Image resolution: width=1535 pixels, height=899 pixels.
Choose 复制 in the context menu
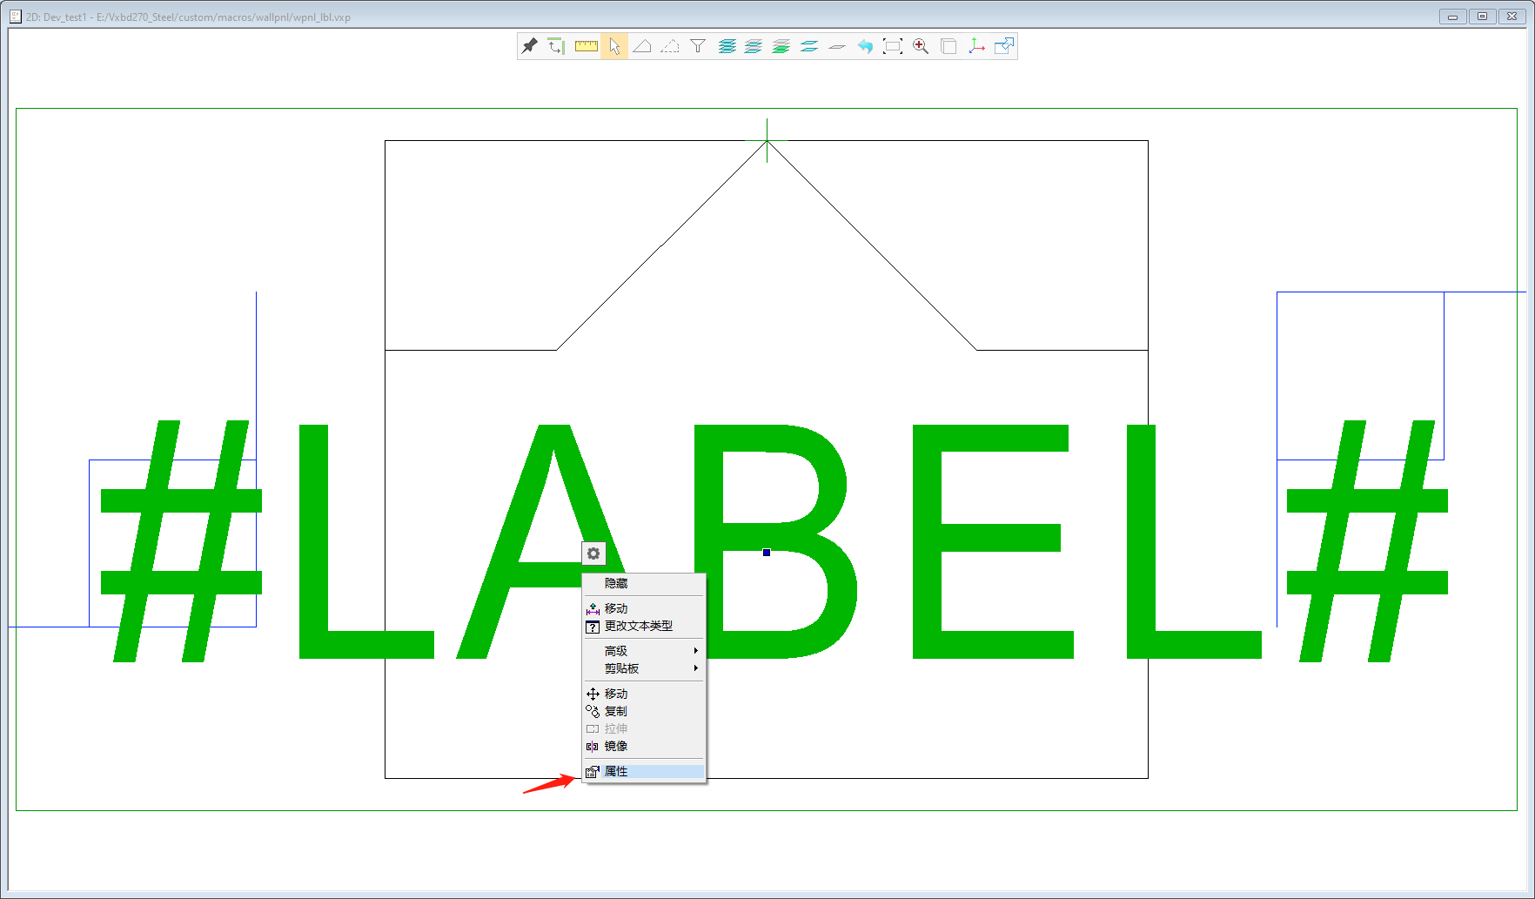[643, 711]
